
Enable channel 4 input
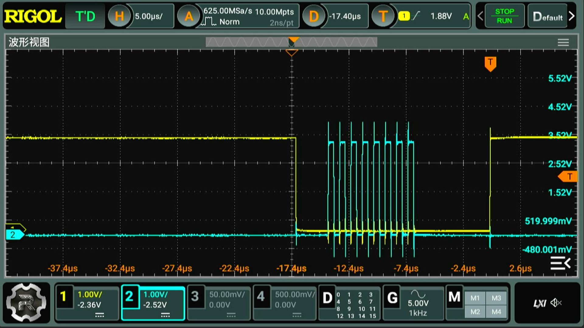pyautogui.click(x=261, y=296)
